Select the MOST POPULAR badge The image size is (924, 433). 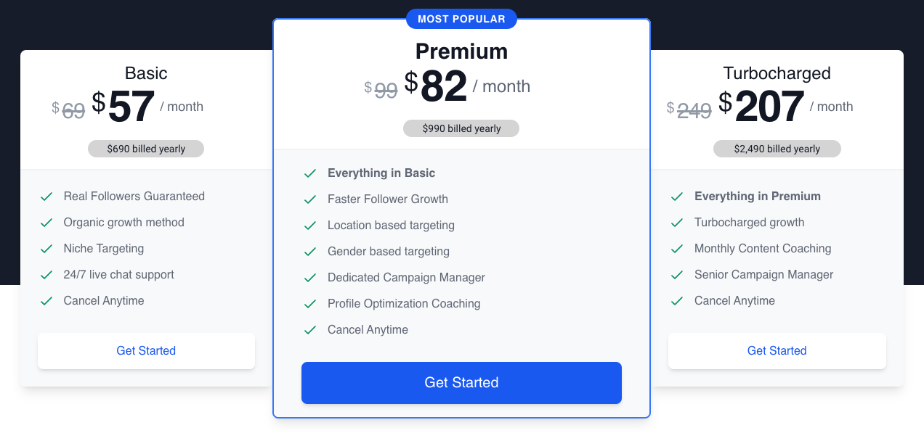tap(461, 19)
